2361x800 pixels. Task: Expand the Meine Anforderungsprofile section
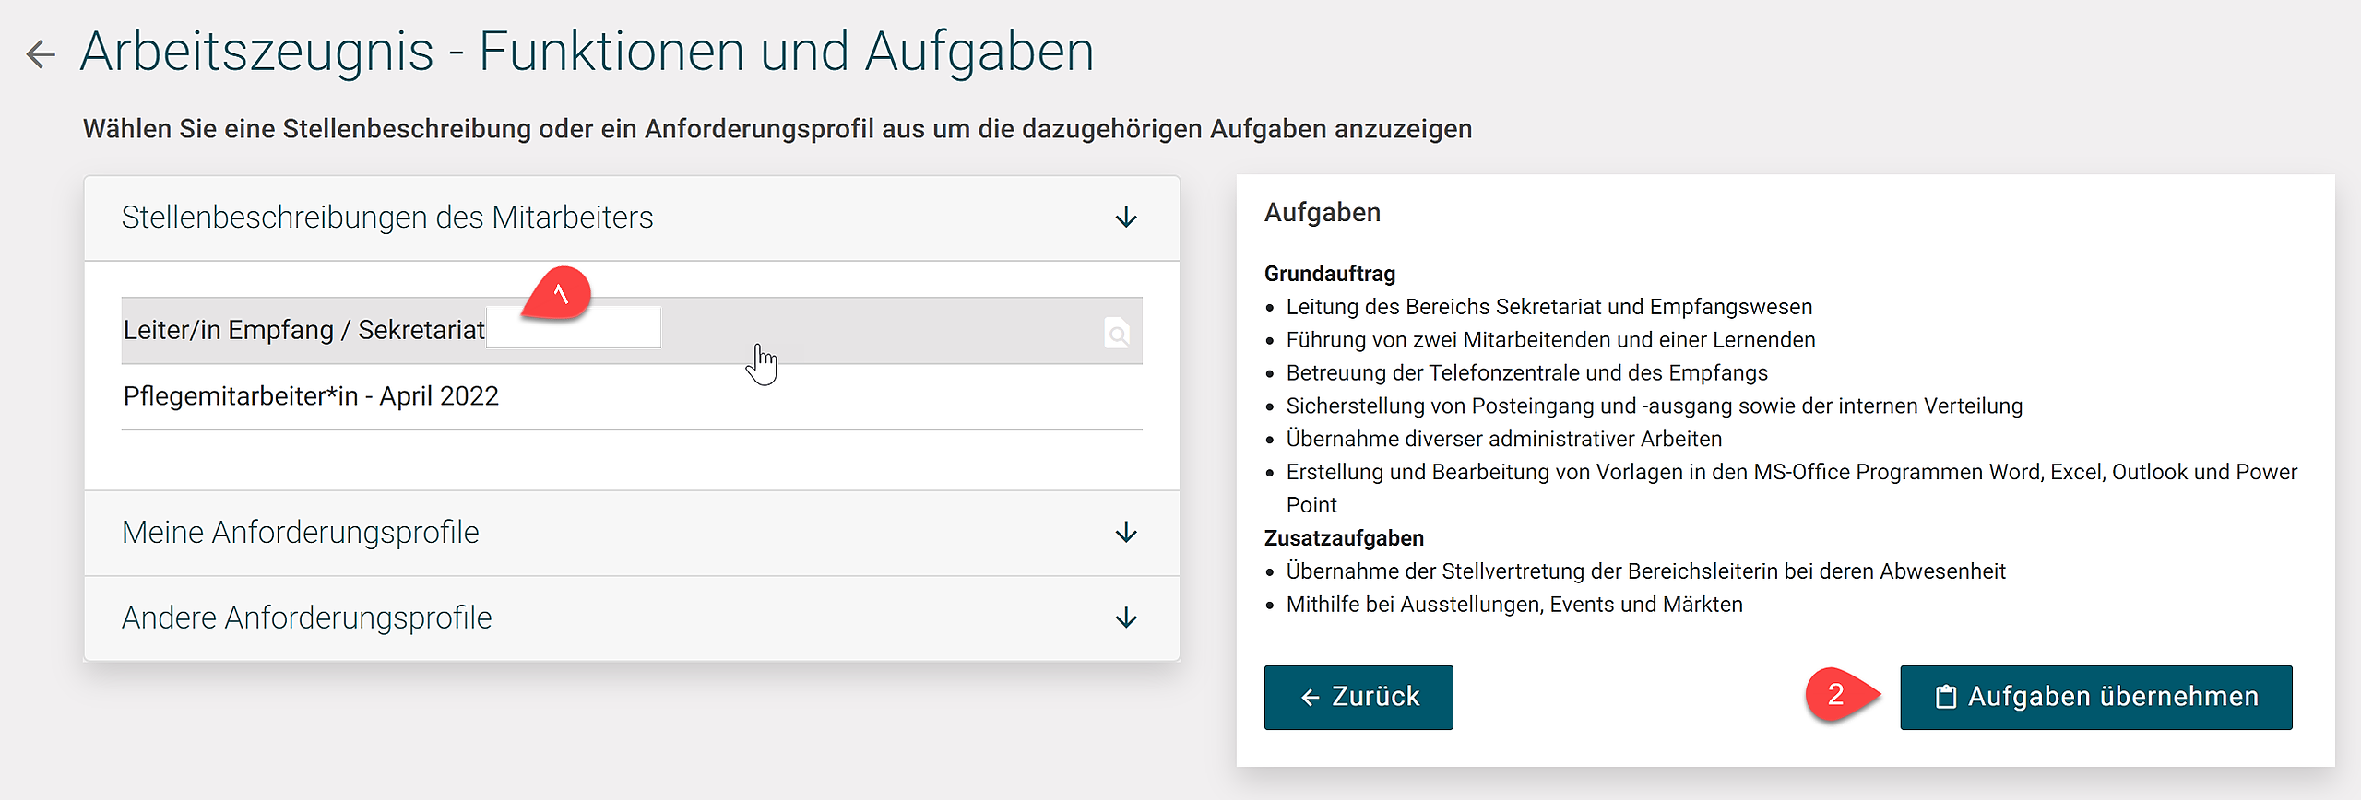[301, 533]
